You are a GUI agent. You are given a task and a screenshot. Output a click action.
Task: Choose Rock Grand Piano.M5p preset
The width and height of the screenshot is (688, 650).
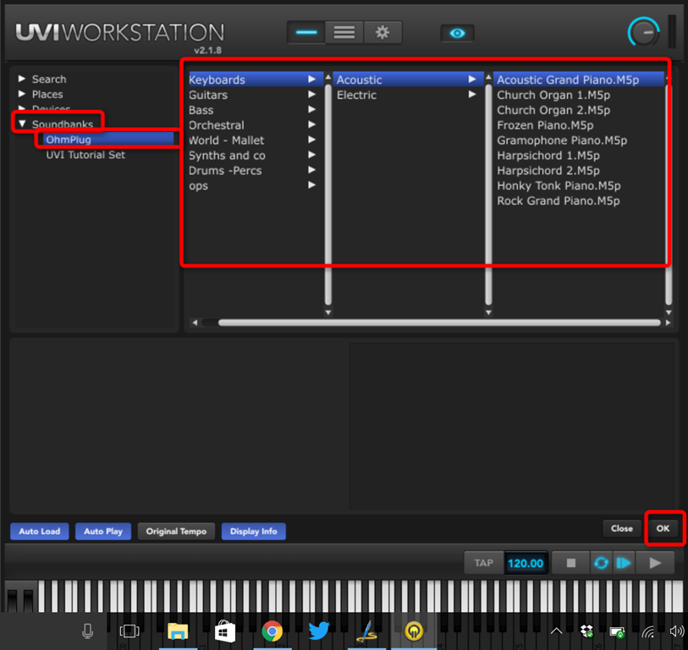click(x=559, y=201)
